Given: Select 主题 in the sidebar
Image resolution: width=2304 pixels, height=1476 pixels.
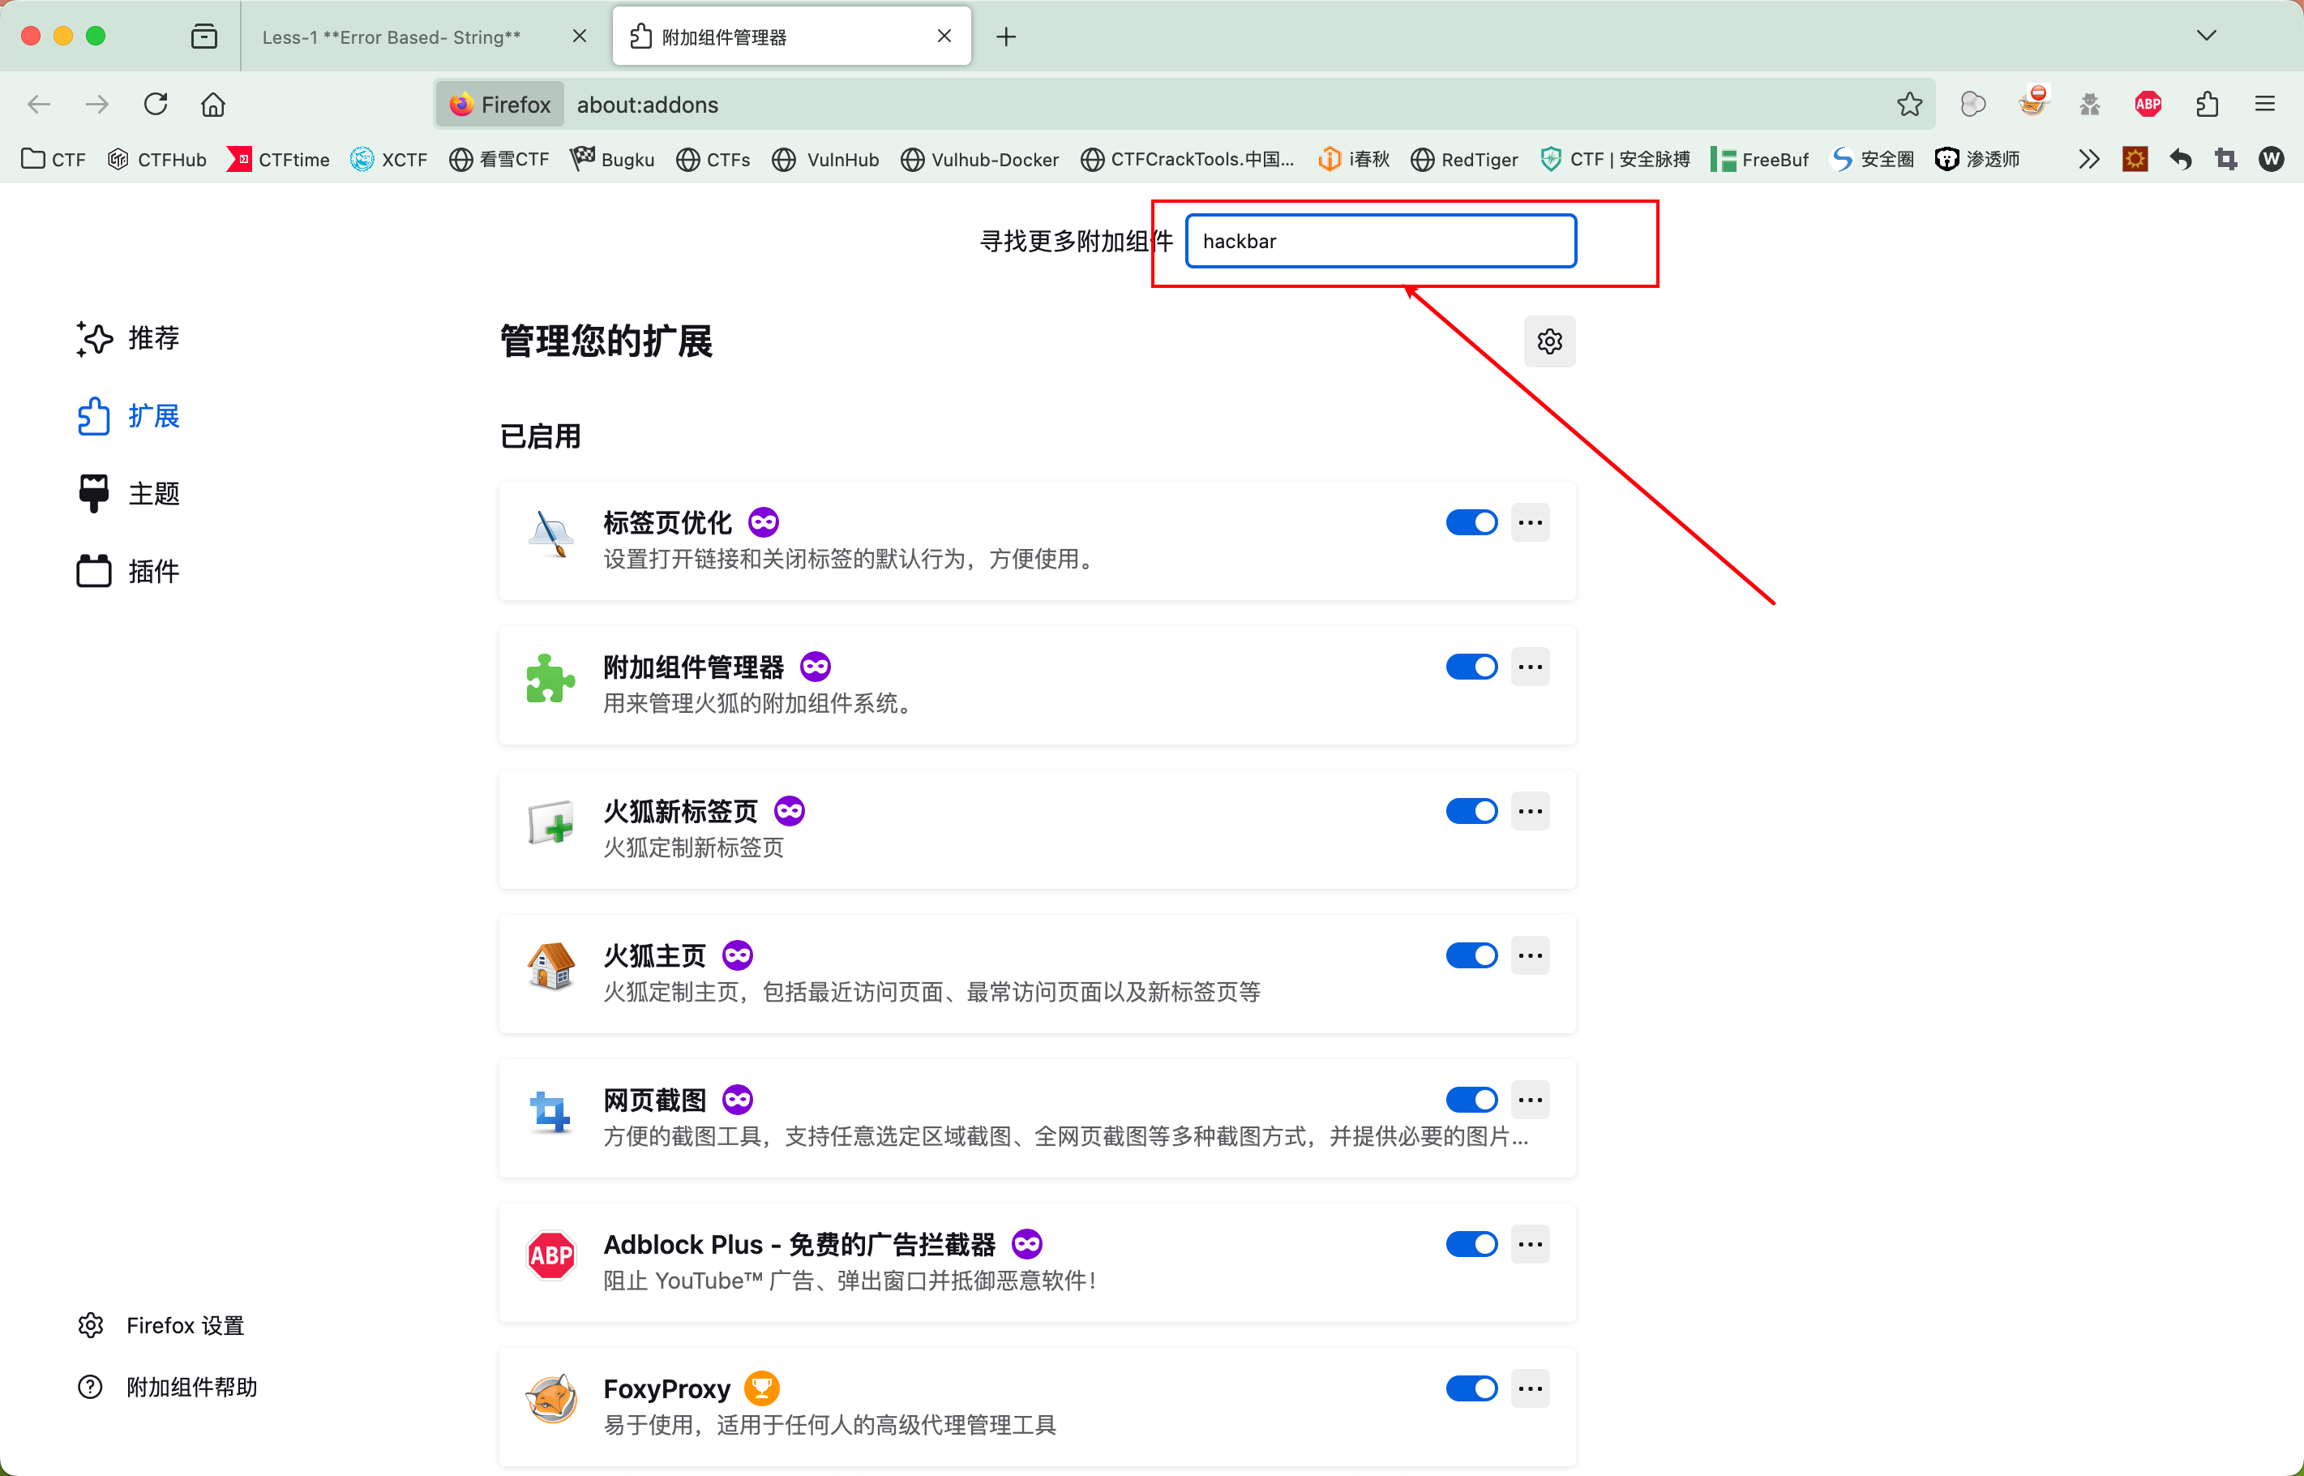Looking at the screenshot, I should (128, 494).
